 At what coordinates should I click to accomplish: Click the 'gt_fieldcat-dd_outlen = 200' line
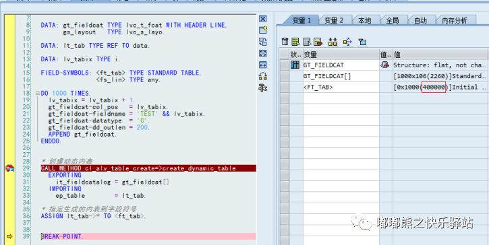coord(99,128)
